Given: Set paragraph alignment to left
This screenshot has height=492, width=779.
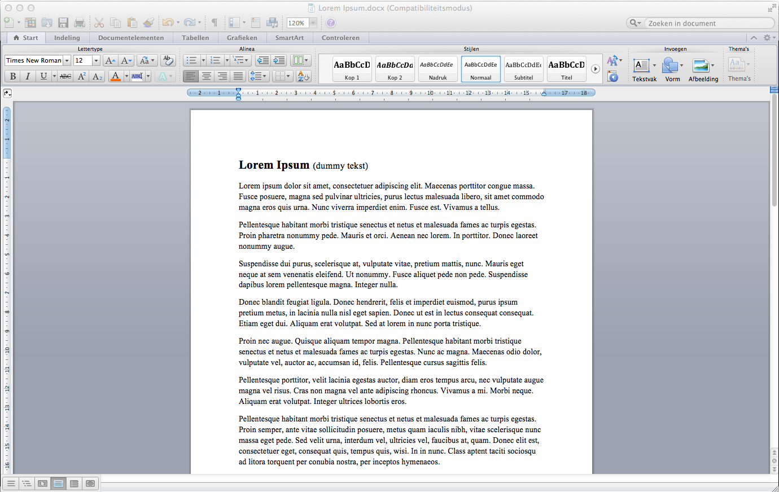Looking at the screenshot, I should (191, 76).
